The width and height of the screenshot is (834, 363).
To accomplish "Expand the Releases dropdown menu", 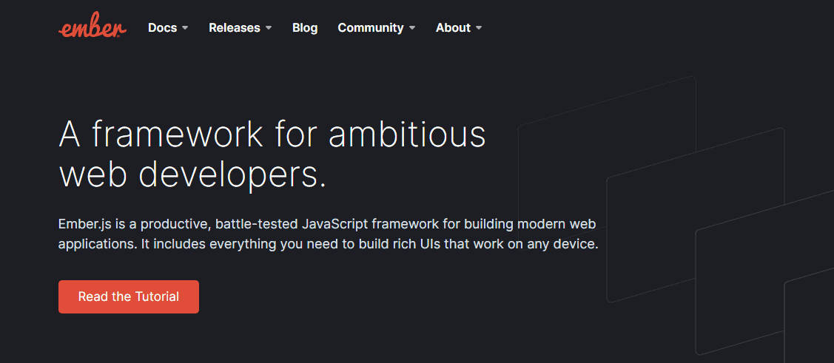I will pos(241,27).
